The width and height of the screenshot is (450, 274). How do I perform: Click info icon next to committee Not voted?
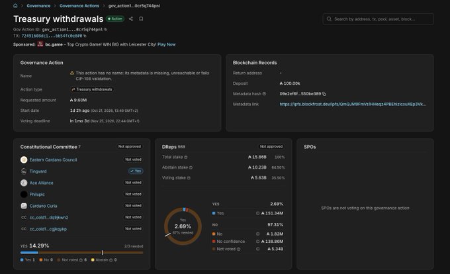click(81, 260)
